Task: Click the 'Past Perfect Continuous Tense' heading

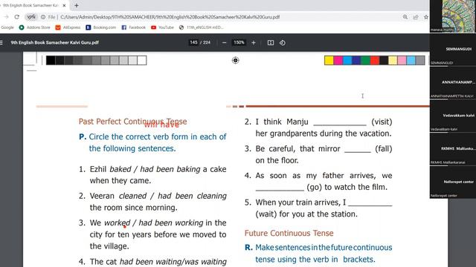Action: 132,122
